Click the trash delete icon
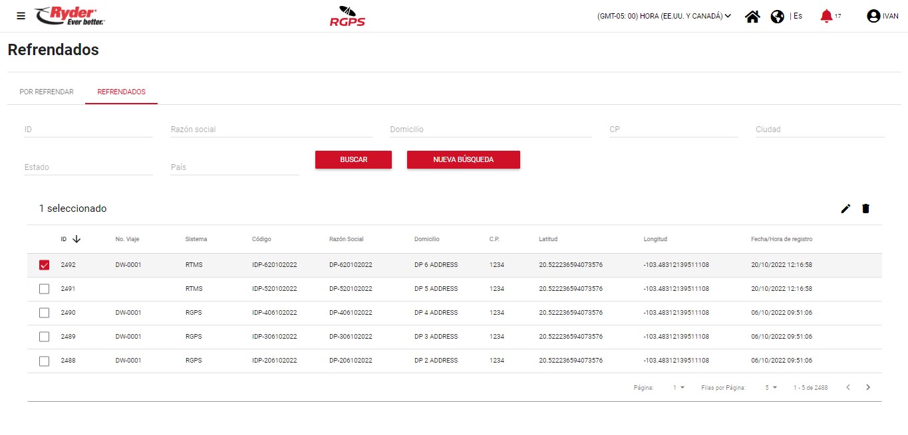Screen dimensions: 908x435 pyautogui.click(x=865, y=209)
